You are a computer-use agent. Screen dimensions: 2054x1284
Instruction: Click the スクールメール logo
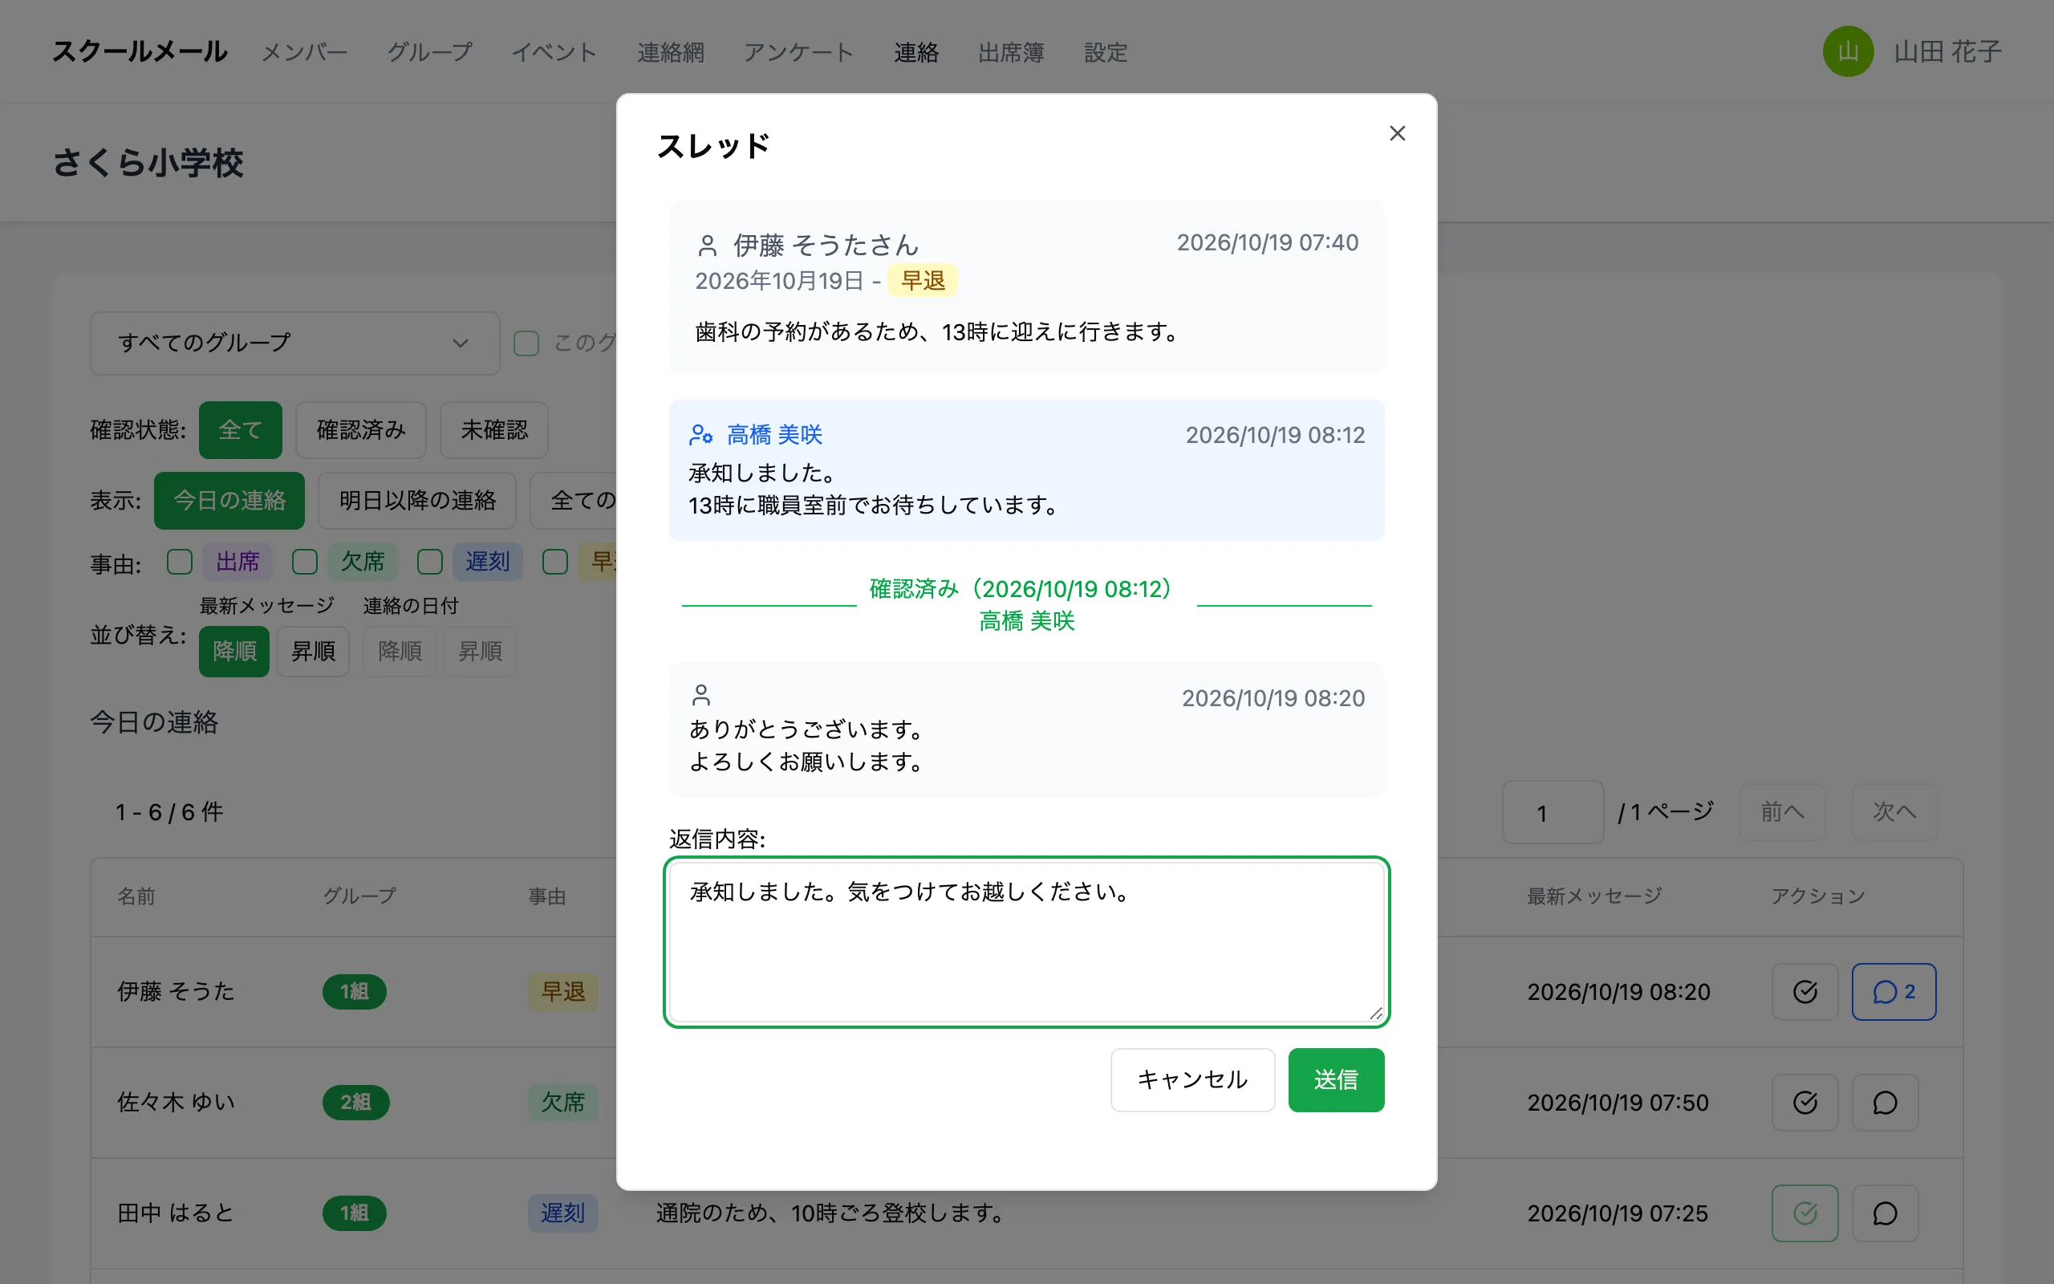pos(140,52)
